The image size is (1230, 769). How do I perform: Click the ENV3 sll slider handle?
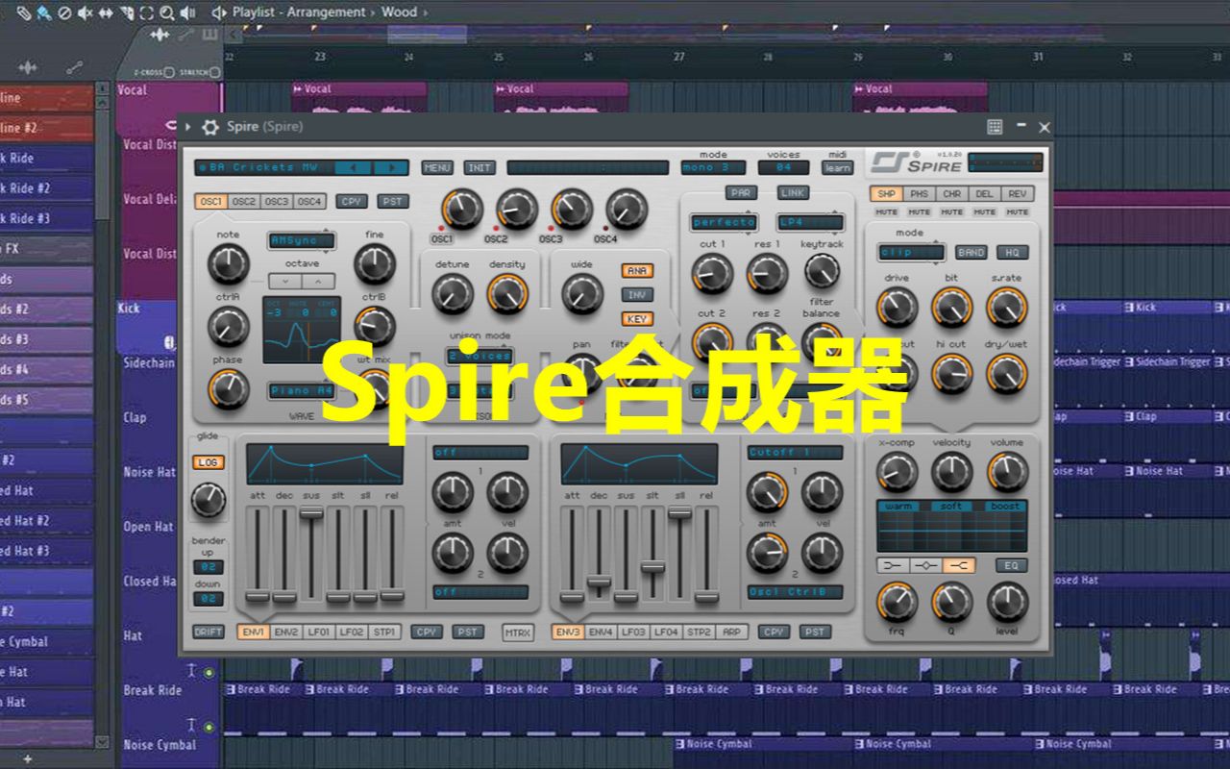[679, 512]
